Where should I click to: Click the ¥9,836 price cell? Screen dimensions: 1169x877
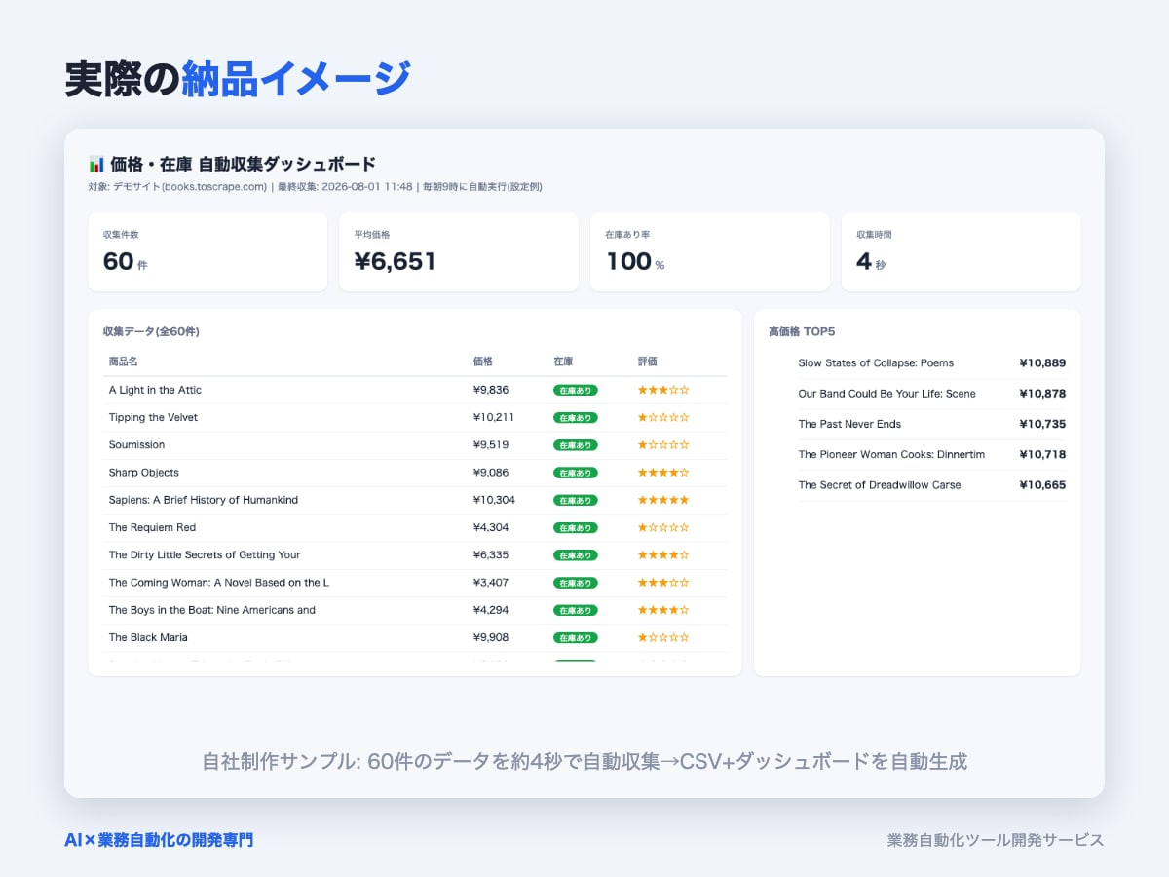491,390
